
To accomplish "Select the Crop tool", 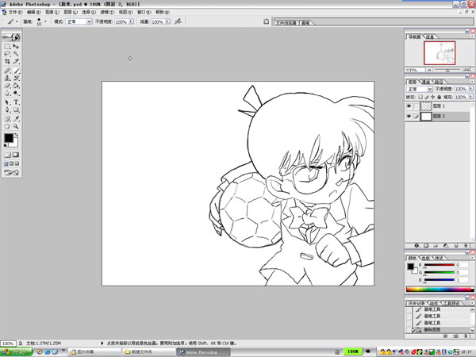I will tap(7, 61).
